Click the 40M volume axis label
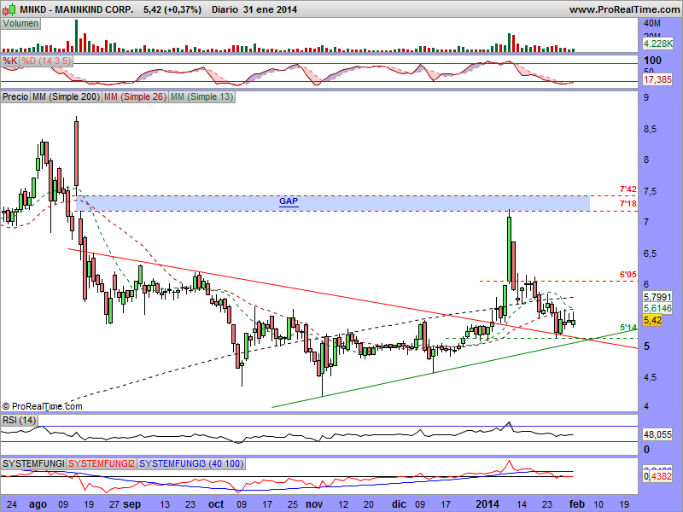683x512 pixels. pyautogui.click(x=652, y=24)
